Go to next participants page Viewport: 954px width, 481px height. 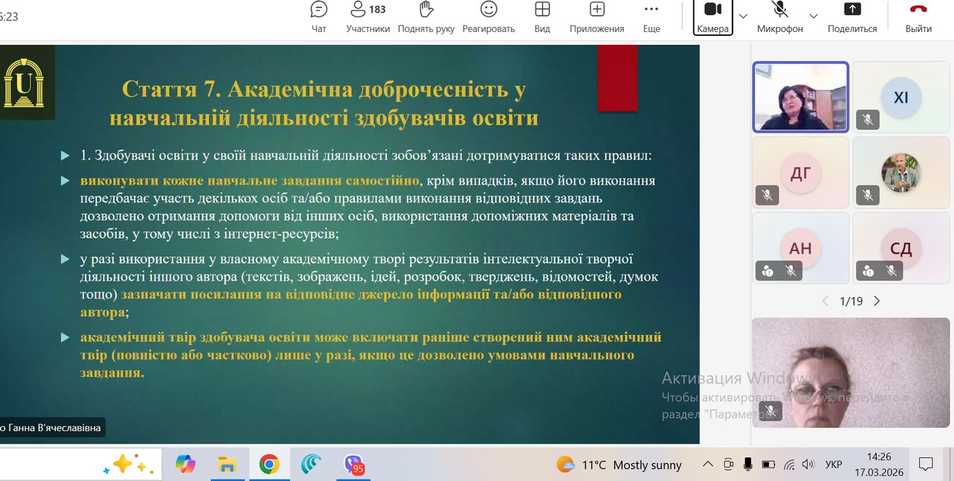(x=877, y=301)
